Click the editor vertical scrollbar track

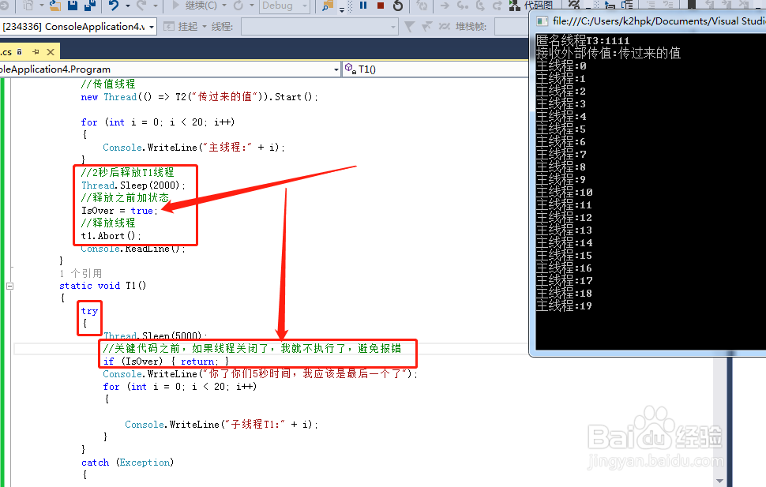click(719, 415)
